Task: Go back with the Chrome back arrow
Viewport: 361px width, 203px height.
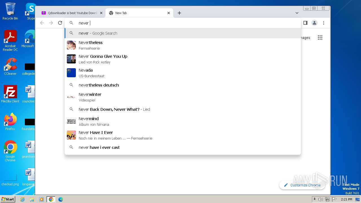Action: coord(42,23)
